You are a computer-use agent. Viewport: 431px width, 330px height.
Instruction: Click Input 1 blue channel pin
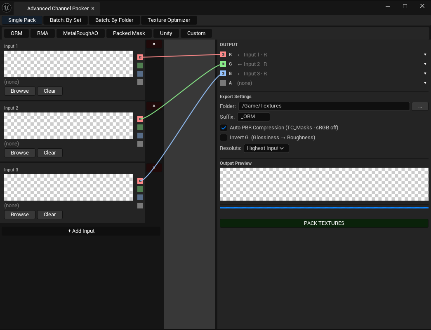point(140,74)
